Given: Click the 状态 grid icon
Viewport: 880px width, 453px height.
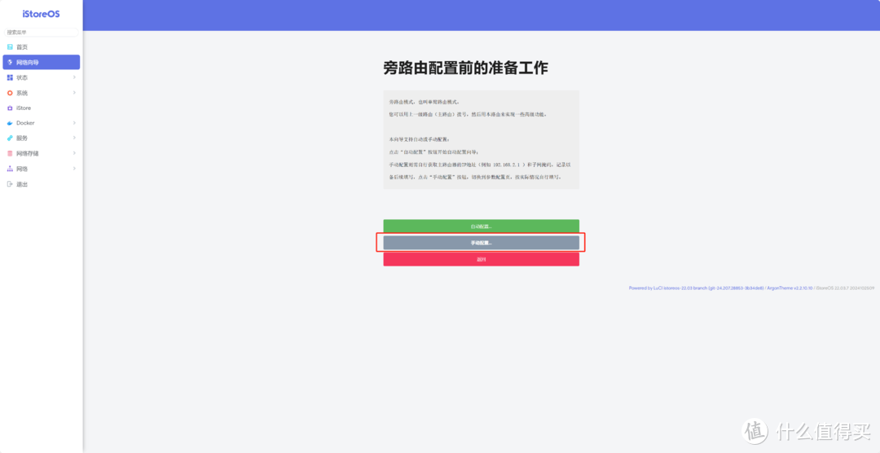Looking at the screenshot, I should pos(10,77).
